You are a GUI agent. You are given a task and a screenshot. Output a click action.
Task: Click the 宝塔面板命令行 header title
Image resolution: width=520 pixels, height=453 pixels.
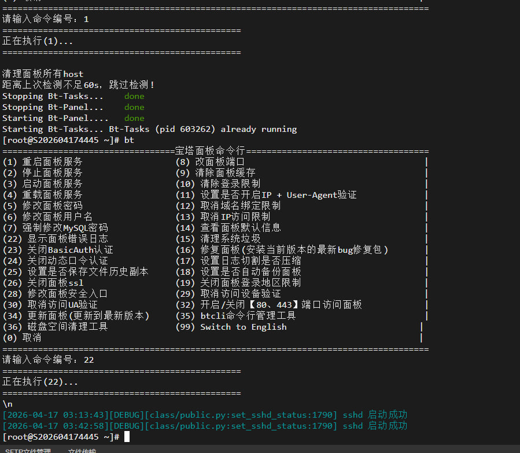pyautogui.click(x=210, y=151)
